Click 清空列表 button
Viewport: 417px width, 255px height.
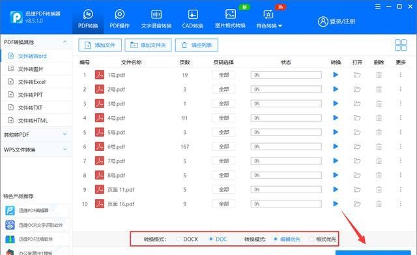click(x=197, y=45)
